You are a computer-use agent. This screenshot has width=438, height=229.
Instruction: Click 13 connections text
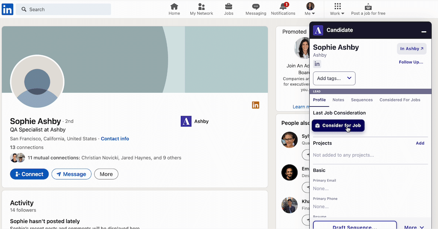(27, 147)
